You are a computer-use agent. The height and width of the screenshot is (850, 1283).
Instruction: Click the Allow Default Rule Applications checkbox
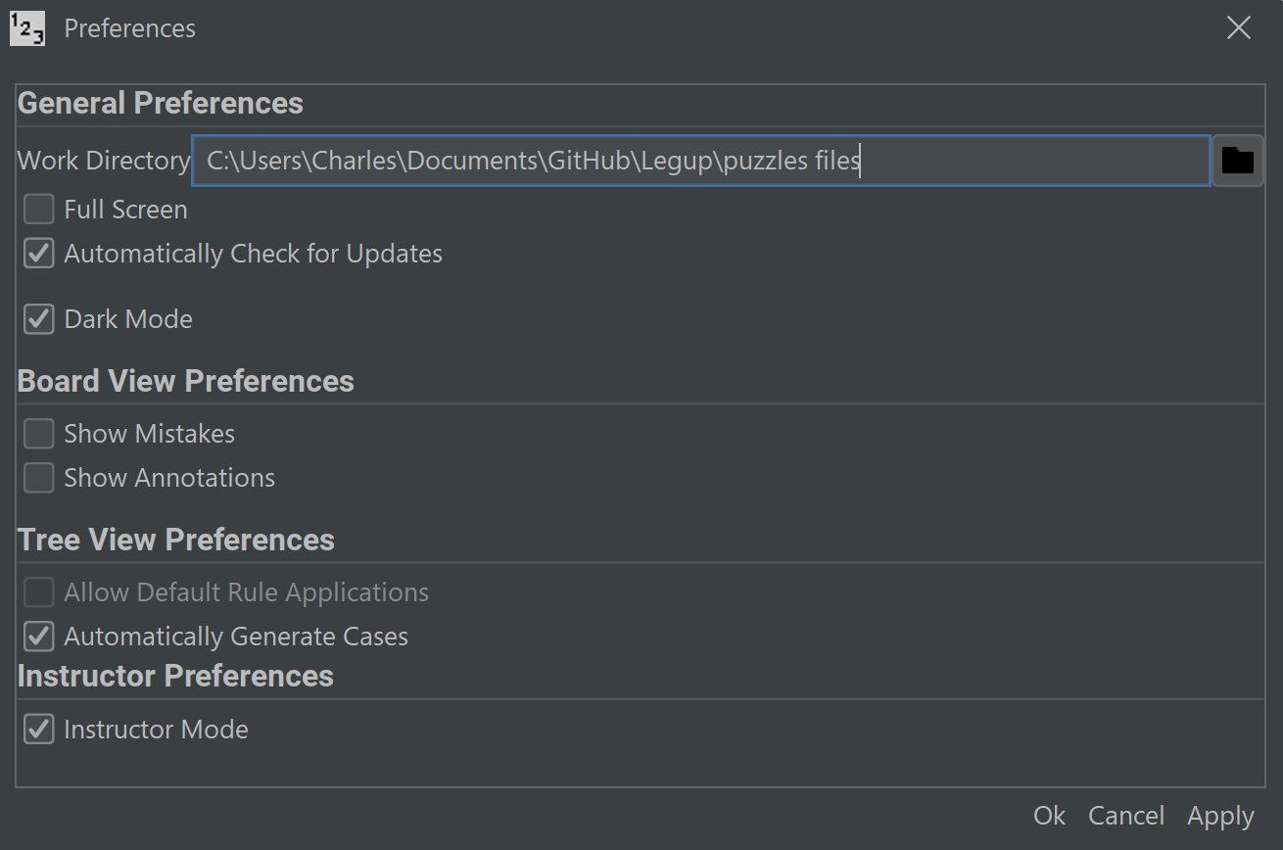(x=37, y=591)
